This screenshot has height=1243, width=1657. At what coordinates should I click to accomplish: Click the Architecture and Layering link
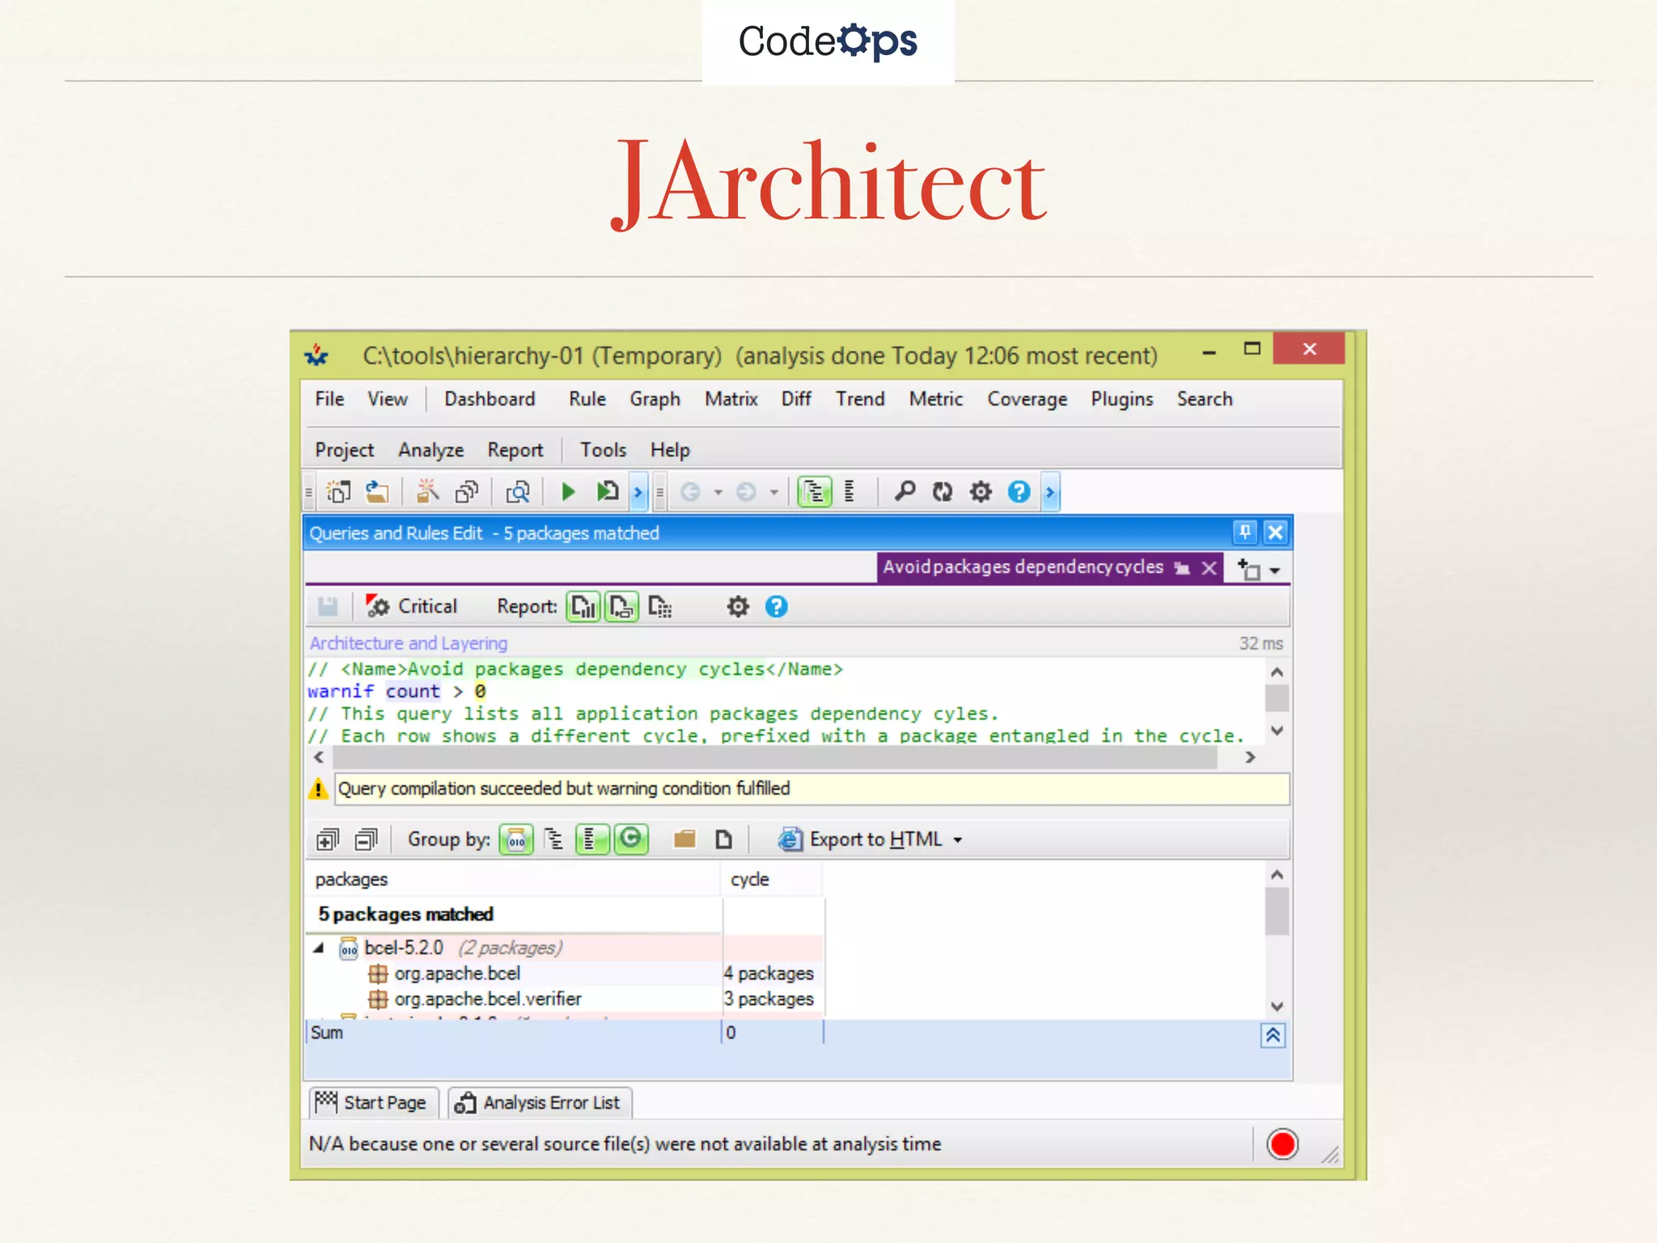click(x=409, y=643)
